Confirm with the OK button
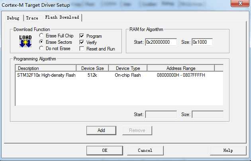Screen dimensions: 251x161 (105, 150)
